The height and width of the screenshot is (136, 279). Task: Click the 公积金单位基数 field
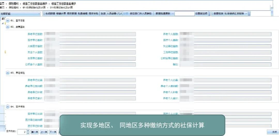pyautogui.click(x=226, y=59)
